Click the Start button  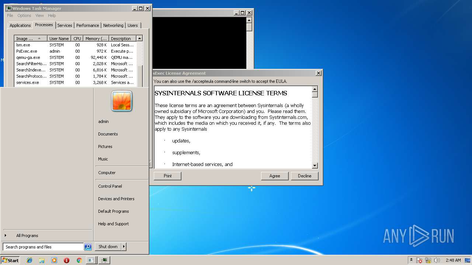[x=10, y=260]
